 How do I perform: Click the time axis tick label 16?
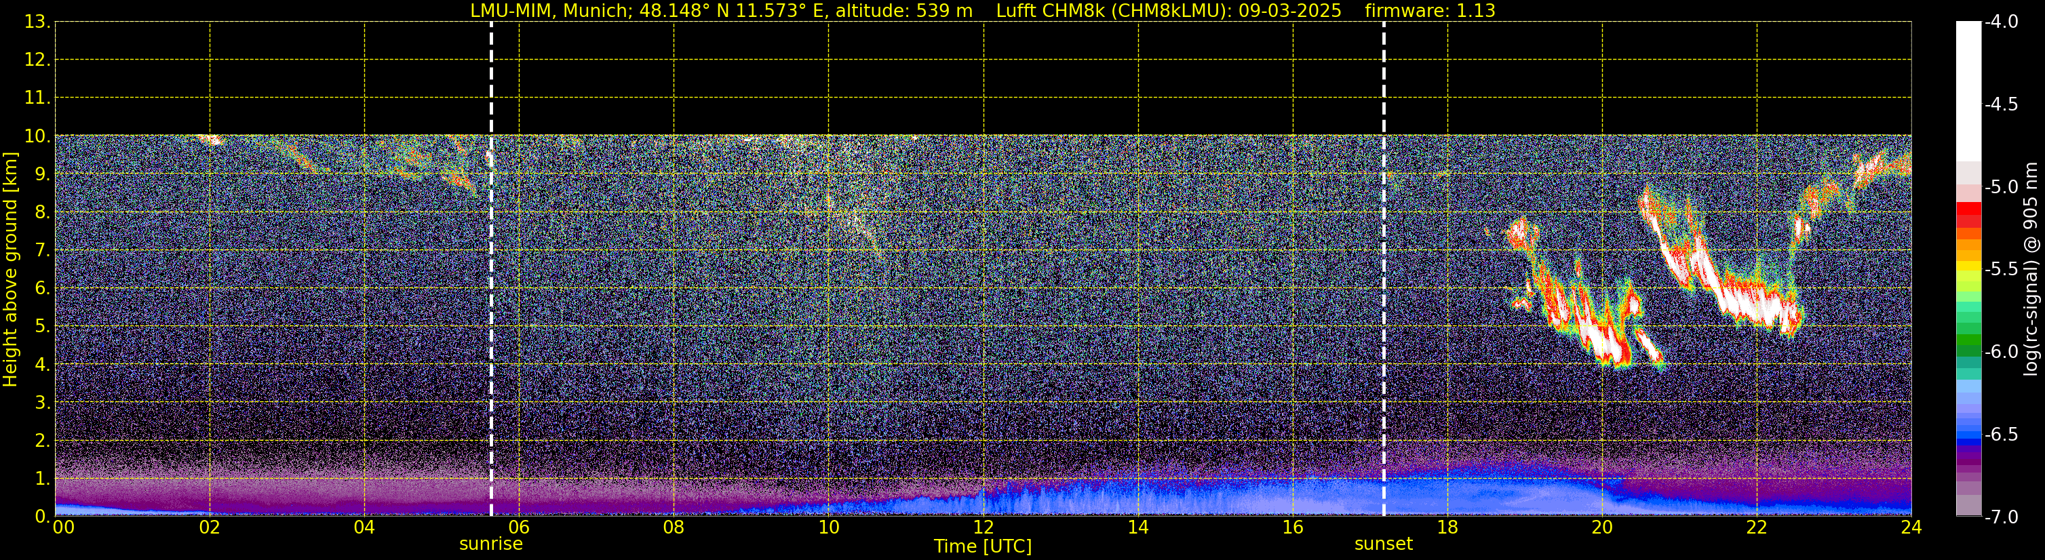[x=1293, y=527]
